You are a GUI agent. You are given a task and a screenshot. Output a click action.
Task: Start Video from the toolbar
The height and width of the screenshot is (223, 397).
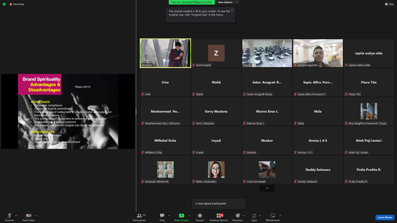click(29, 217)
